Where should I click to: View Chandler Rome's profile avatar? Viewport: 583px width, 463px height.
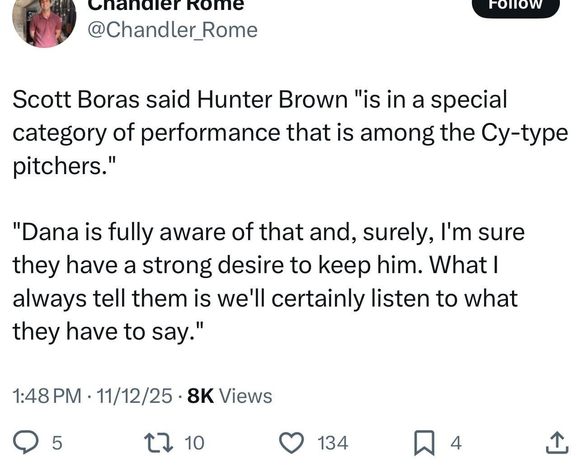click(x=44, y=23)
